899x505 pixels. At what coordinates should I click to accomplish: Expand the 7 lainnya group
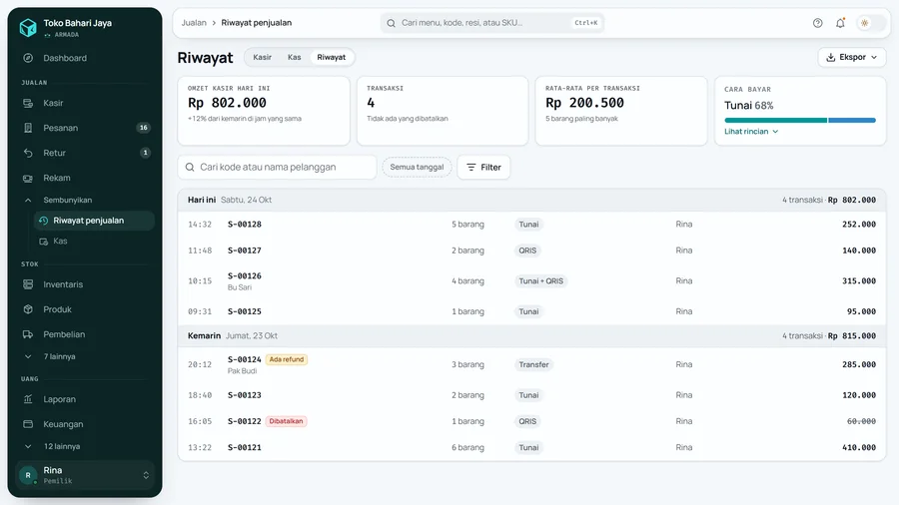click(x=85, y=356)
